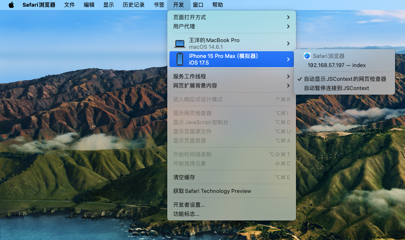This screenshot has width=405, height=240.
Task: Open the 书签 menu
Action: (159, 5)
